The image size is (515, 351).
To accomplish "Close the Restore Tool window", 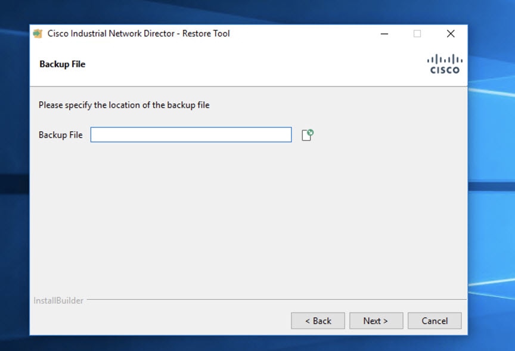I will point(451,33).
